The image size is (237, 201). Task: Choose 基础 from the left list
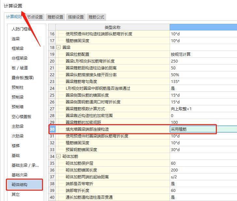click(x=16, y=156)
